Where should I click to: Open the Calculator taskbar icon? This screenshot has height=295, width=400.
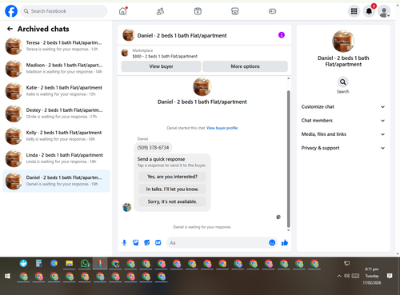(x=38, y=264)
